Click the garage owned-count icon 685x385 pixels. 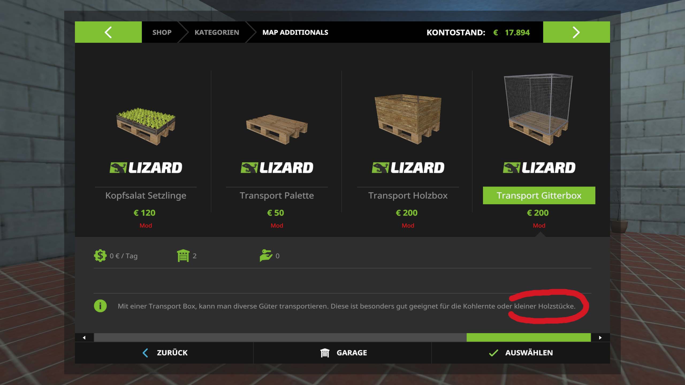[183, 256]
